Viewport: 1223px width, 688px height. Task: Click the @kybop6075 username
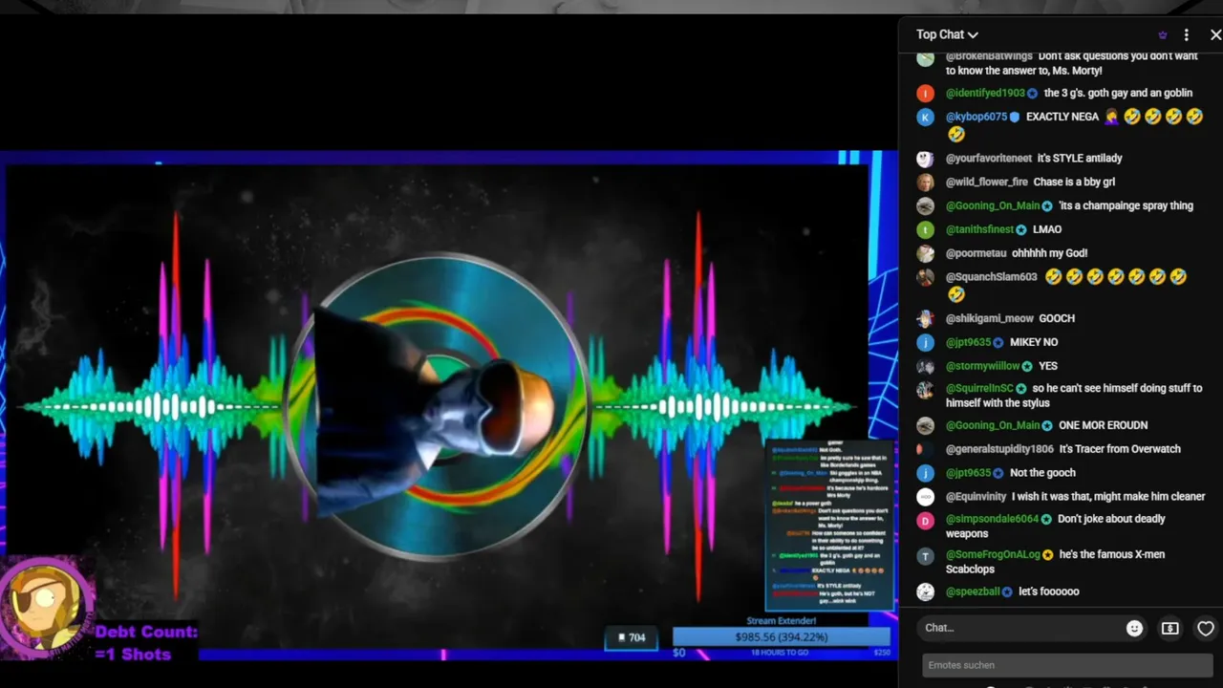point(976,117)
